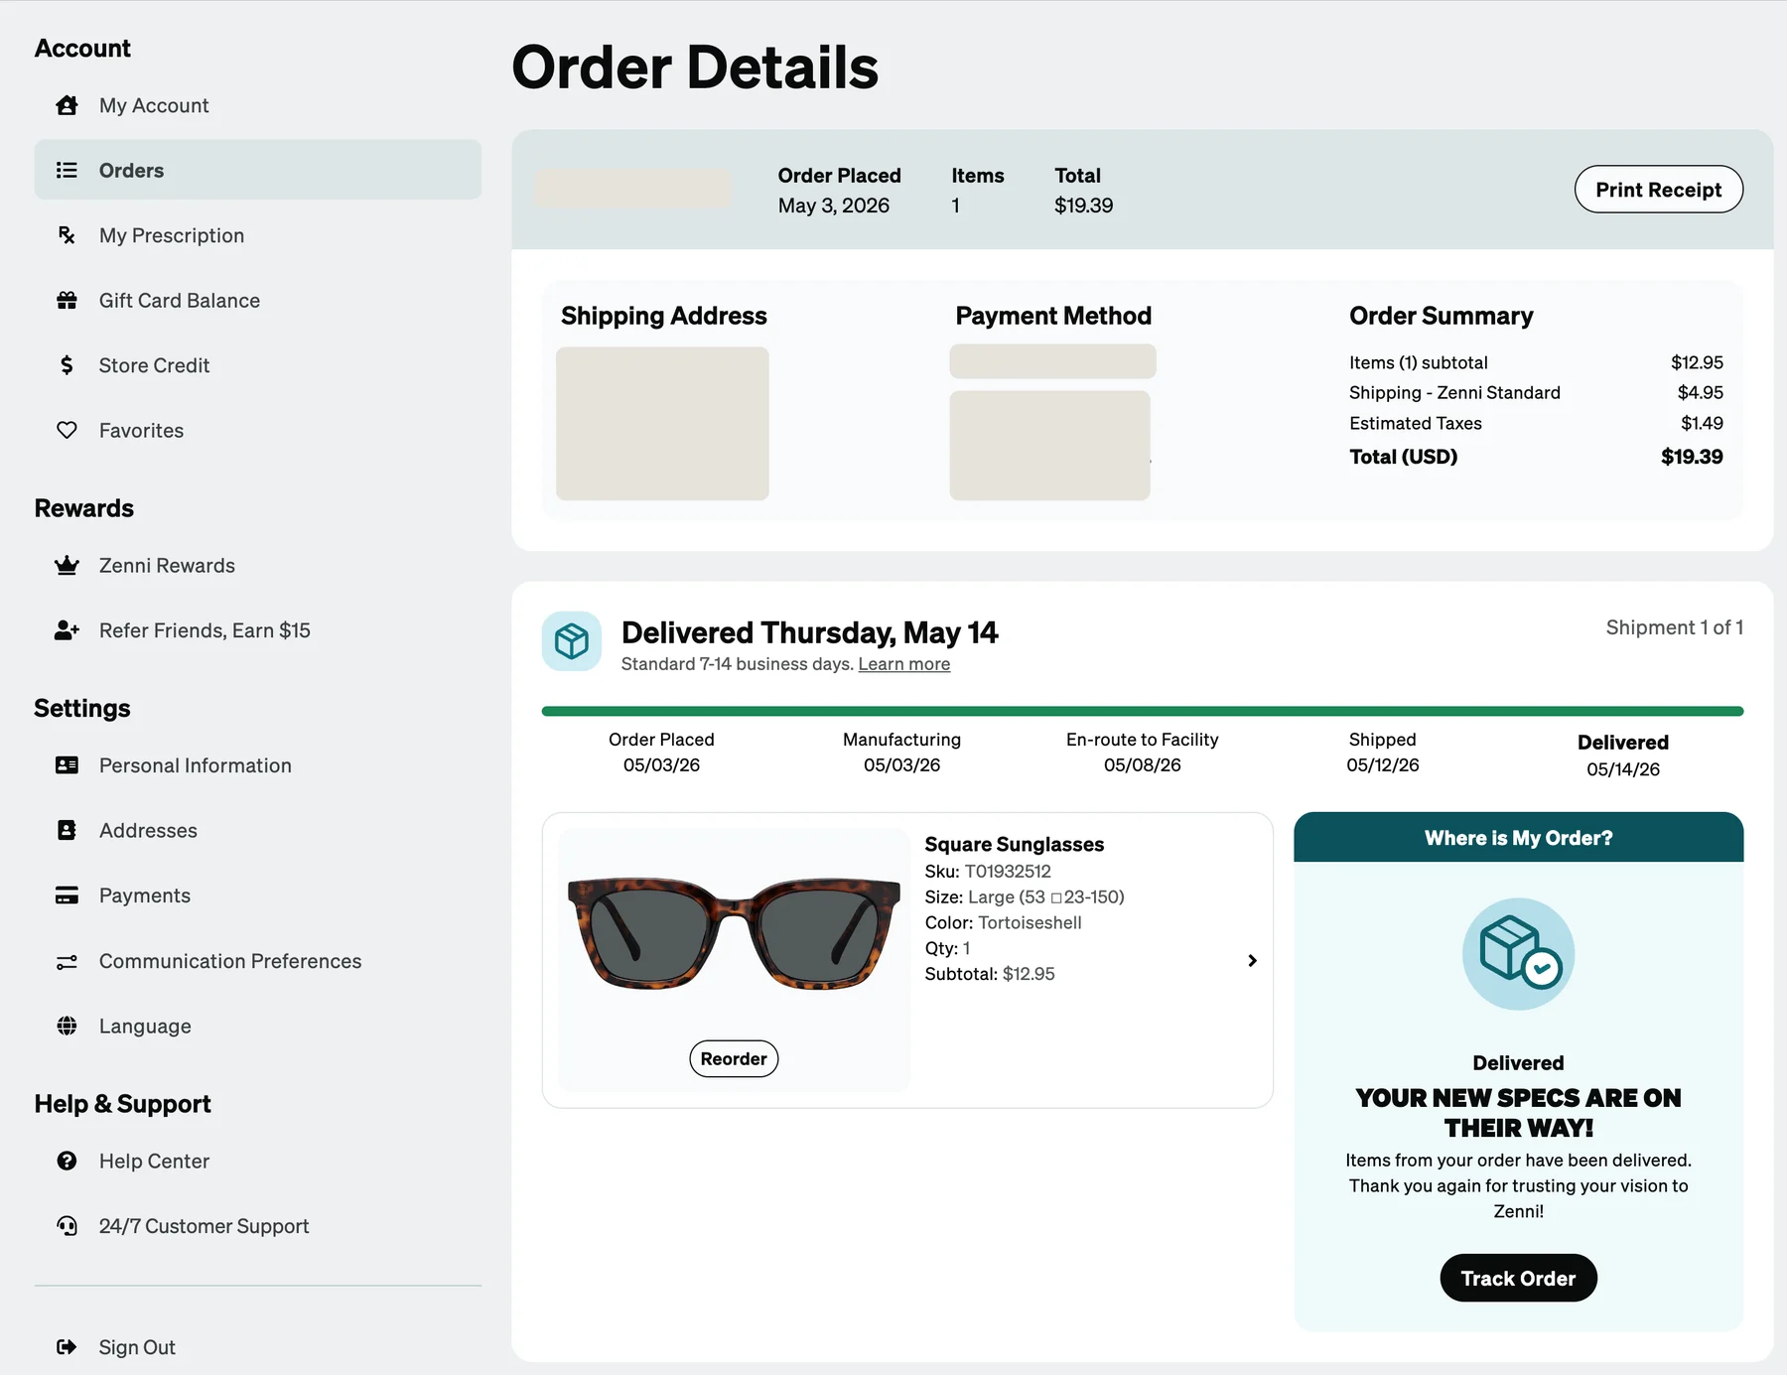Click the Favorites heart icon
This screenshot has height=1375, width=1787.
[x=67, y=430]
